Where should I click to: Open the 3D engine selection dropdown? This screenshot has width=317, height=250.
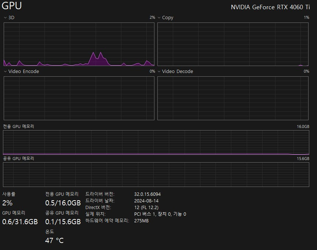click(x=5, y=17)
